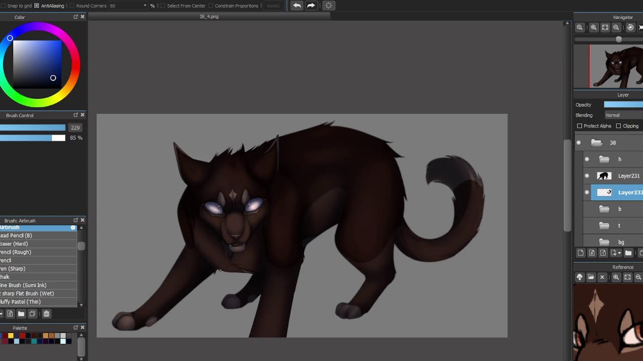Click the brush size slider
Image resolution: width=643 pixels, height=361 pixels.
(33, 128)
